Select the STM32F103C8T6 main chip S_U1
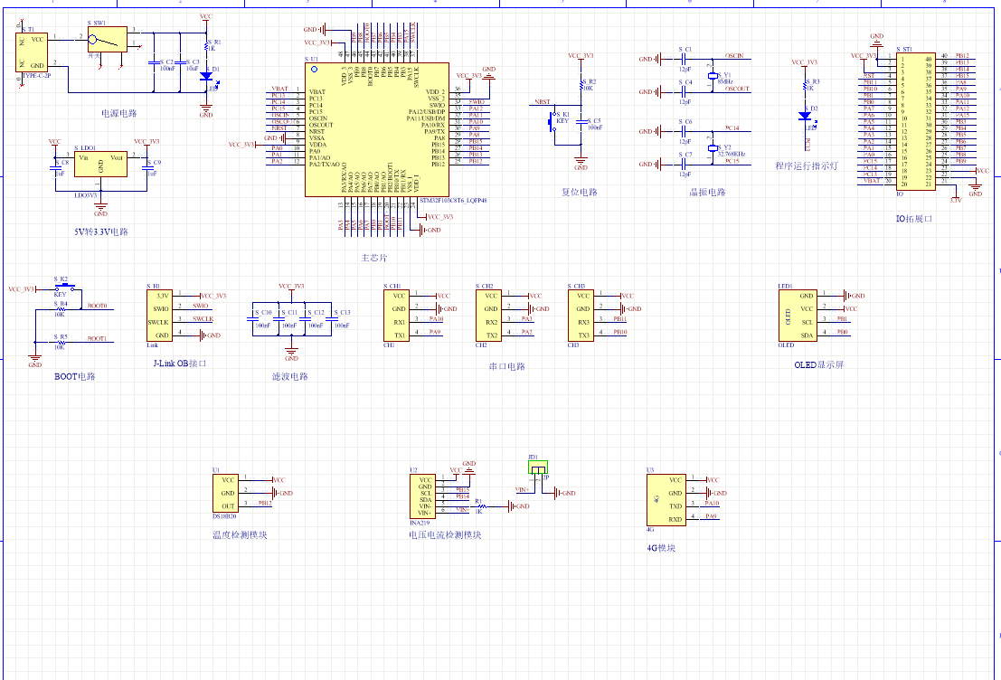Image resolution: width=1001 pixels, height=680 pixels. coord(377,129)
